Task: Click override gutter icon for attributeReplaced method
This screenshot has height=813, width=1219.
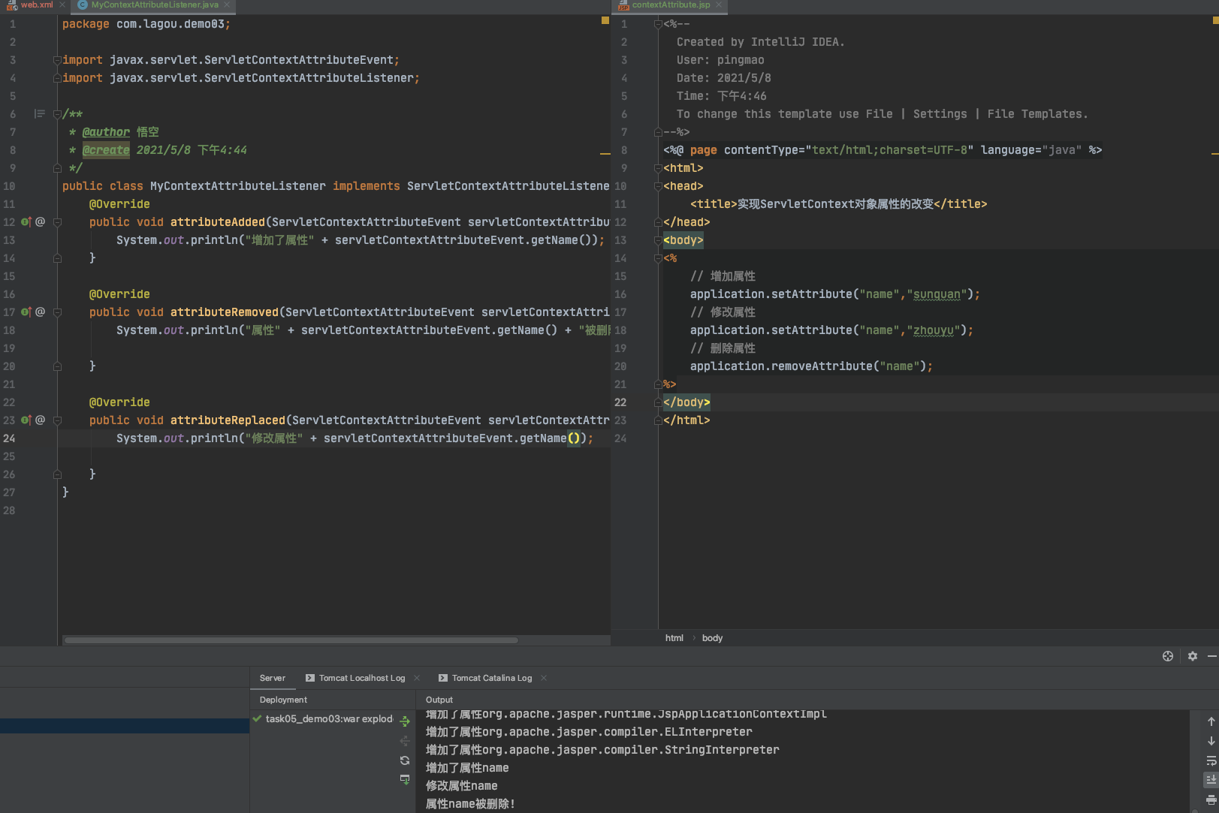Action: 26,420
